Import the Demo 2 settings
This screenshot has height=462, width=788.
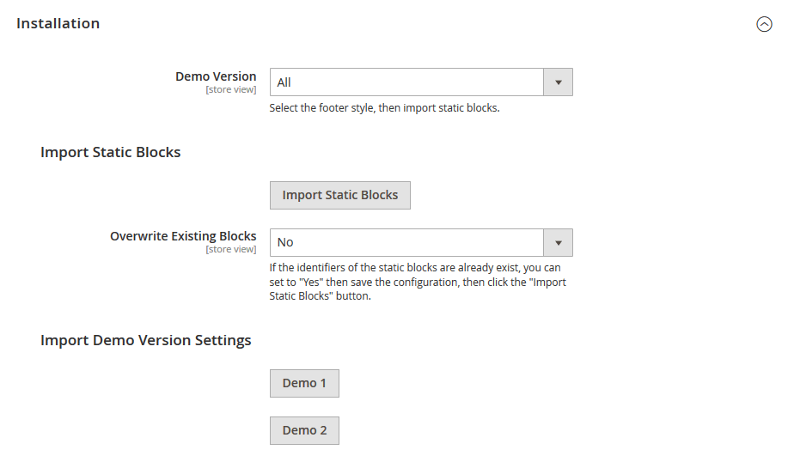[x=304, y=430]
